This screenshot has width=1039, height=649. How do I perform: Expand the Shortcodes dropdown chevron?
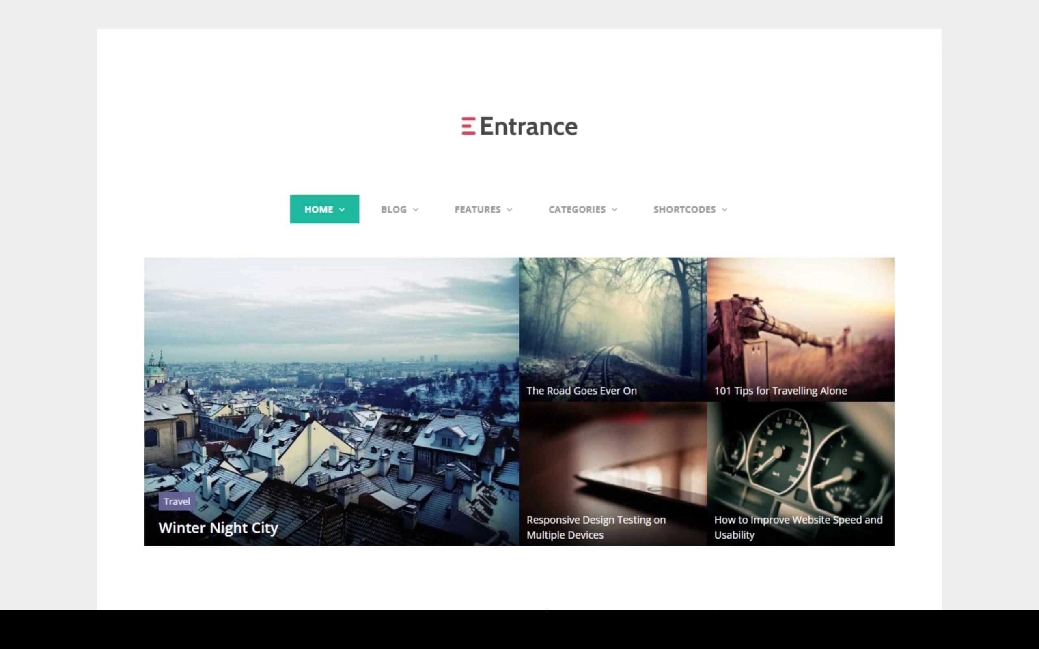click(x=725, y=210)
